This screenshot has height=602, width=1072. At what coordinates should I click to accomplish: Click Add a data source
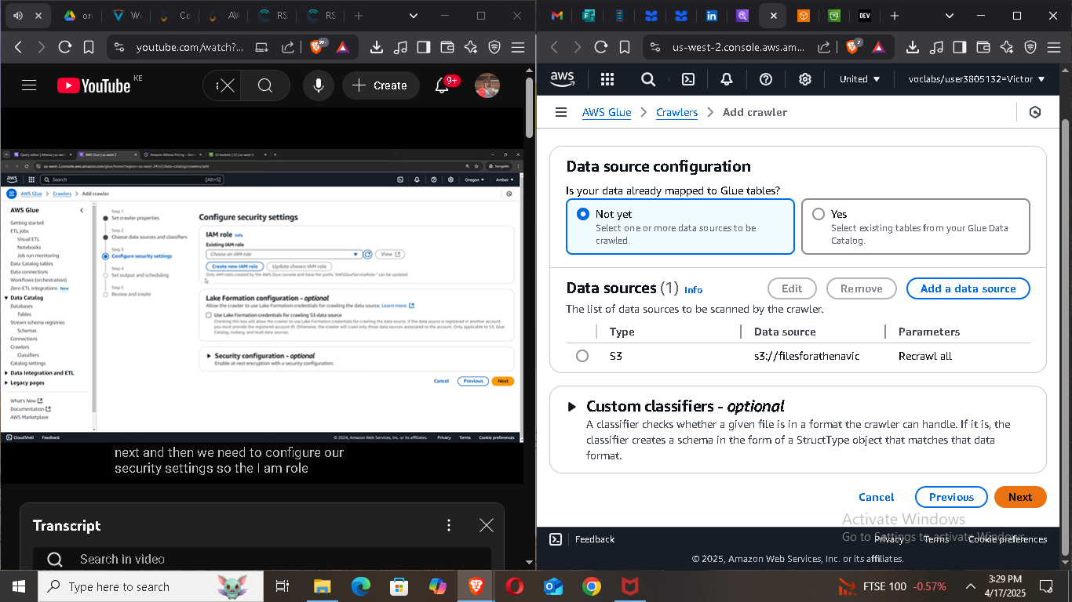coord(968,288)
